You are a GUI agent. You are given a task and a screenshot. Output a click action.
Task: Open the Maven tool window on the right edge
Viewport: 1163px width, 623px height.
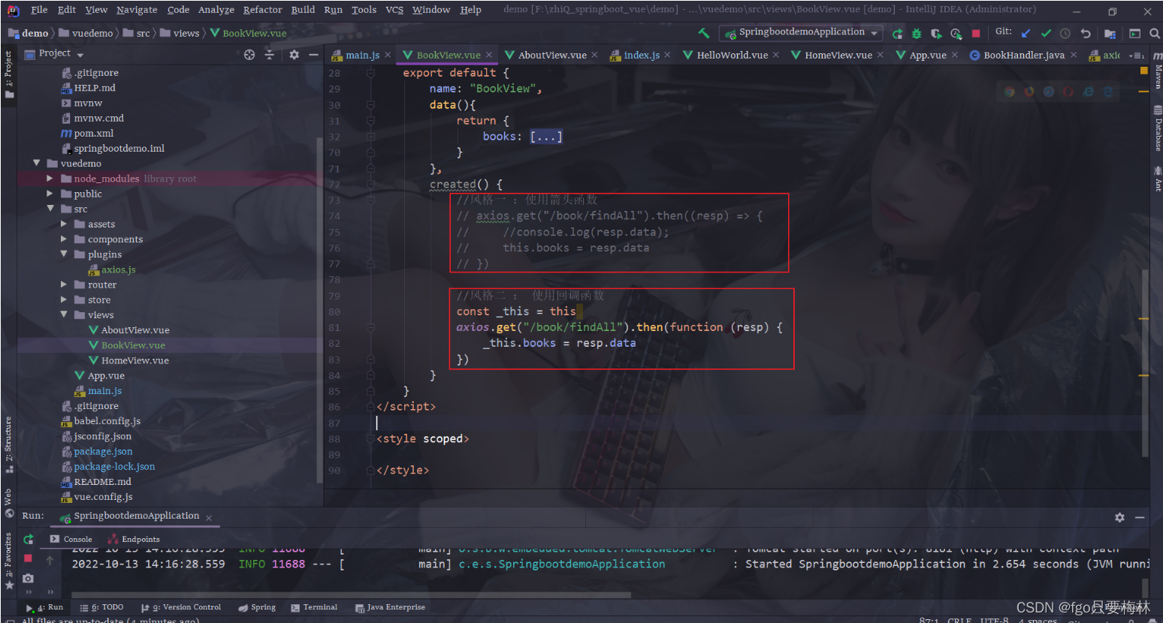point(1157,71)
